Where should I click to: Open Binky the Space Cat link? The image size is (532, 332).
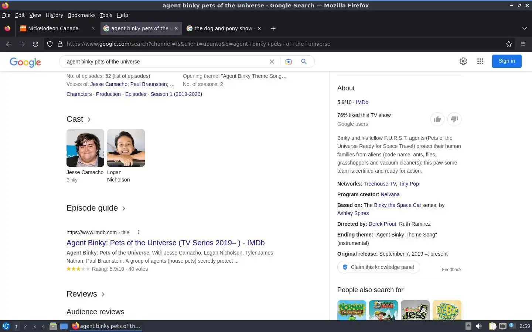pos(397,205)
